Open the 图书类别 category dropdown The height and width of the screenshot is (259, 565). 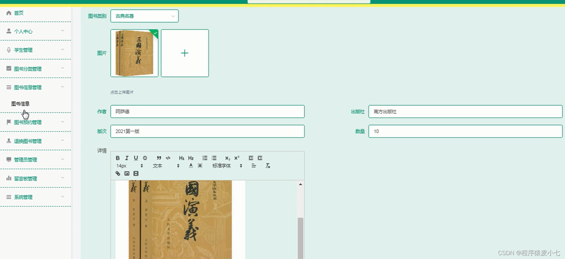(144, 16)
